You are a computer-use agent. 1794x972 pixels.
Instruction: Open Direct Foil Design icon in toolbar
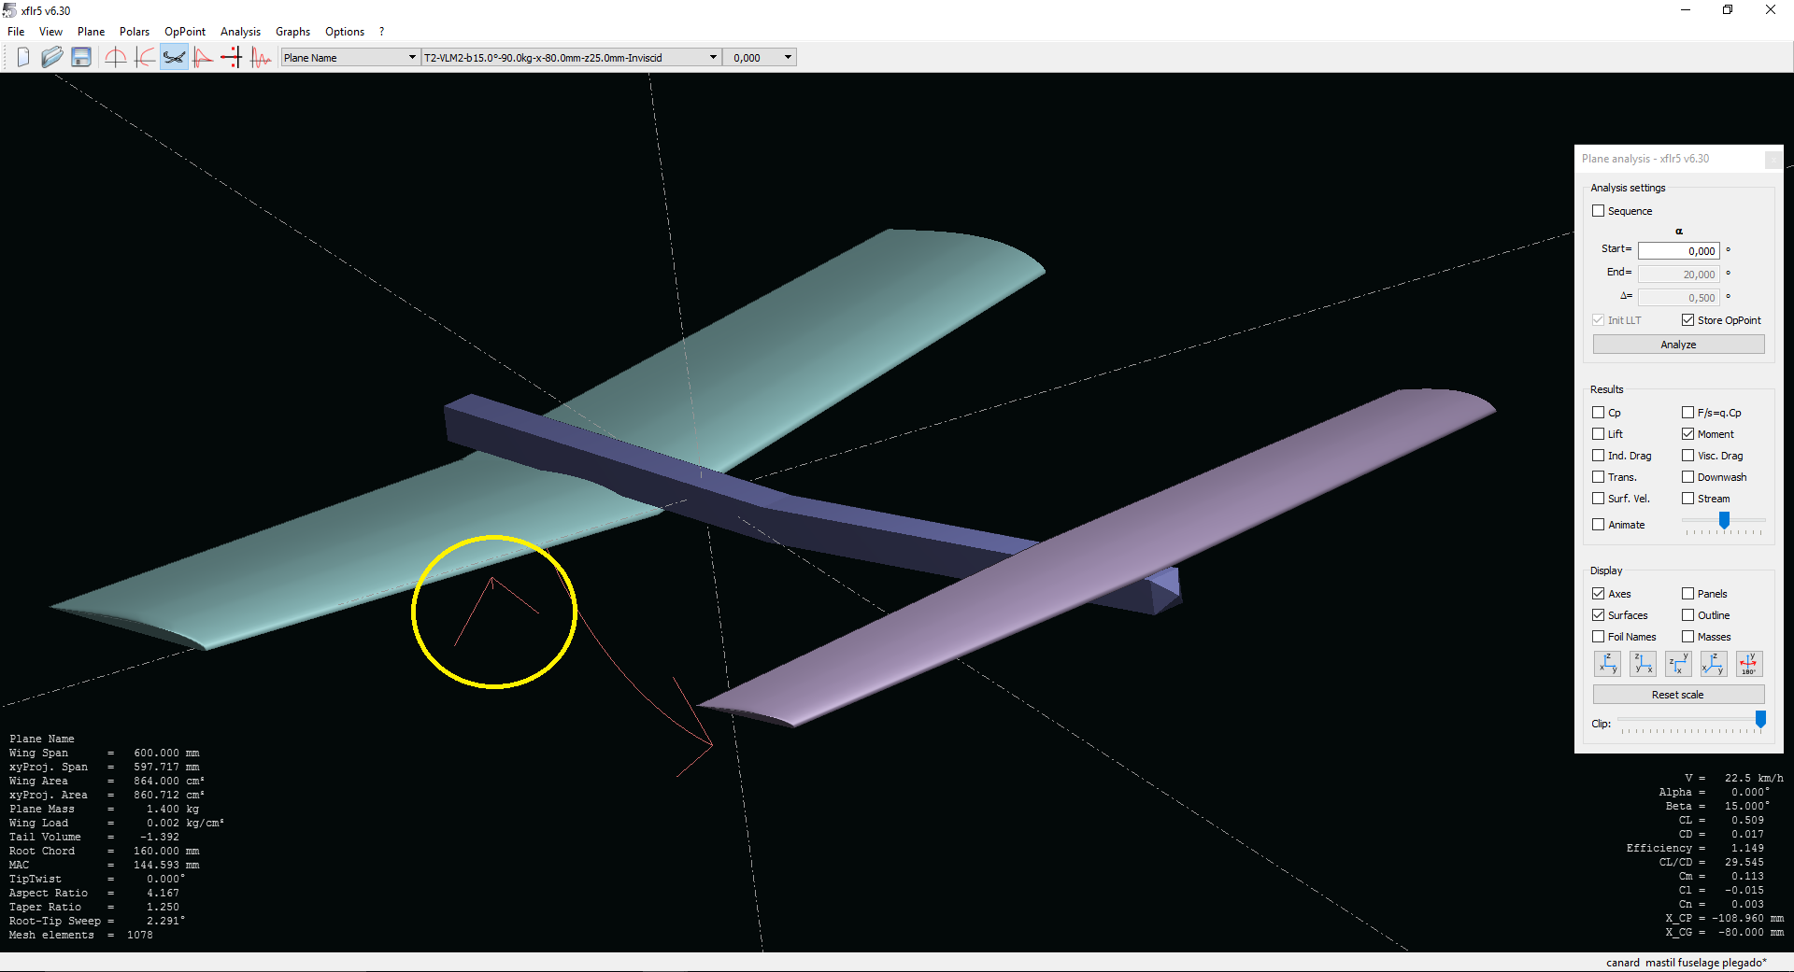[x=116, y=58]
